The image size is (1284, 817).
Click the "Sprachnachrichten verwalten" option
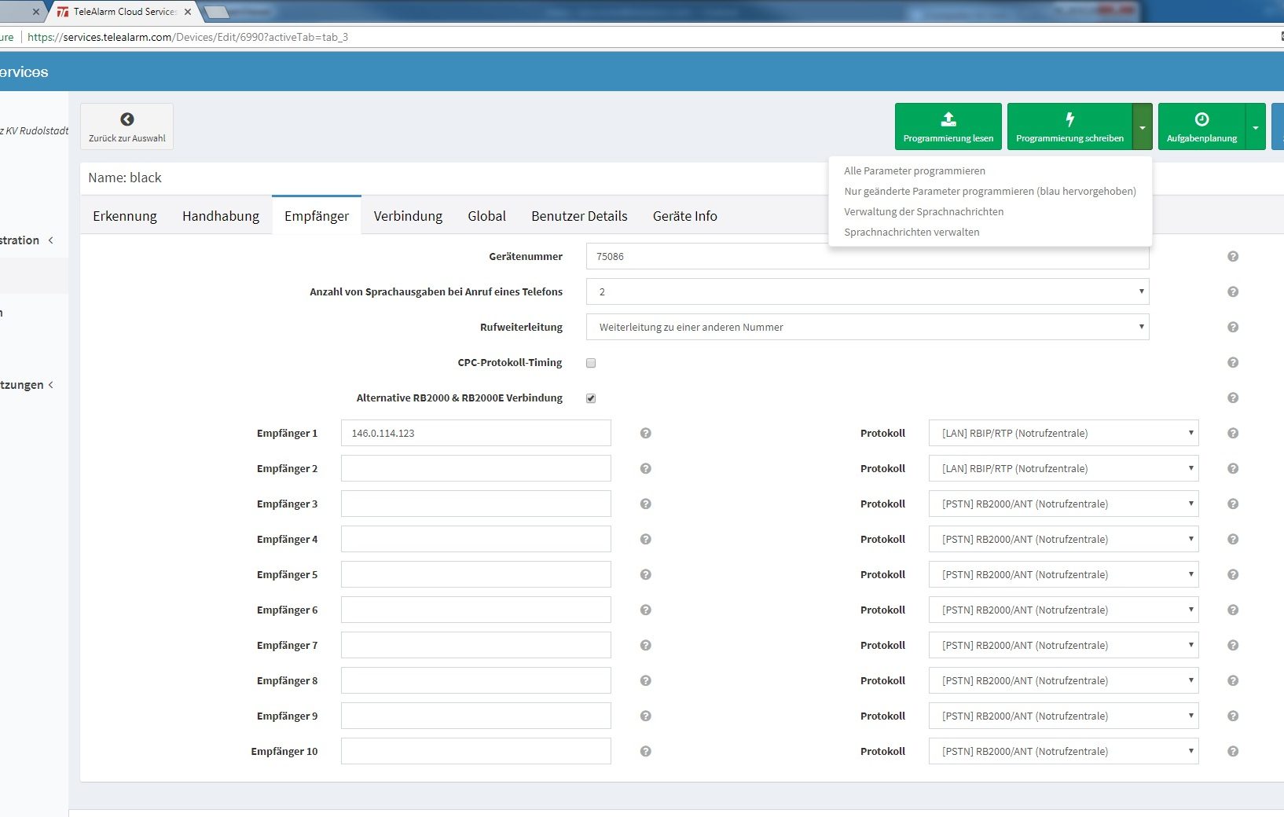tap(912, 232)
